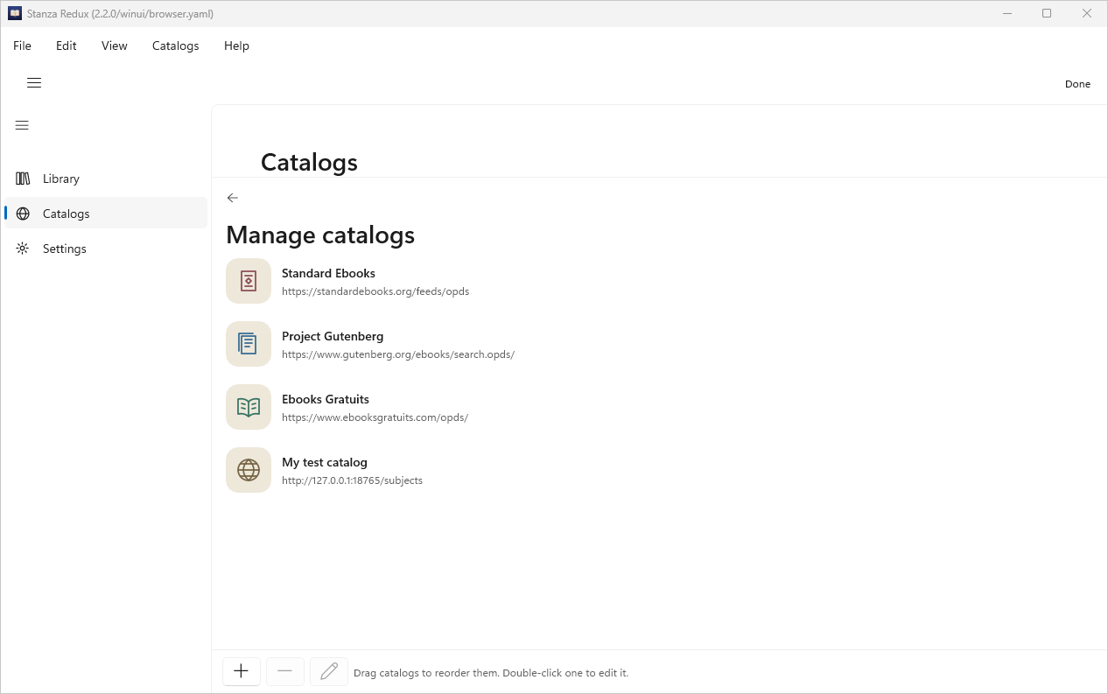Open the top hamburger menu below File

pos(34,83)
